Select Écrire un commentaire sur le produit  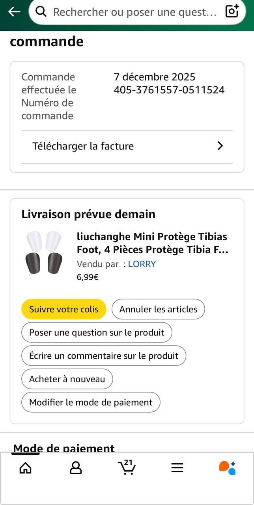pos(104,356)
